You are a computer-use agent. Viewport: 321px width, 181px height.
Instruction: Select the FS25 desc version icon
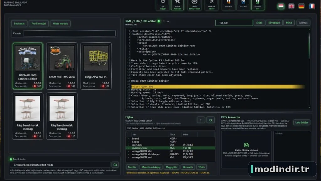coord(258,4)
